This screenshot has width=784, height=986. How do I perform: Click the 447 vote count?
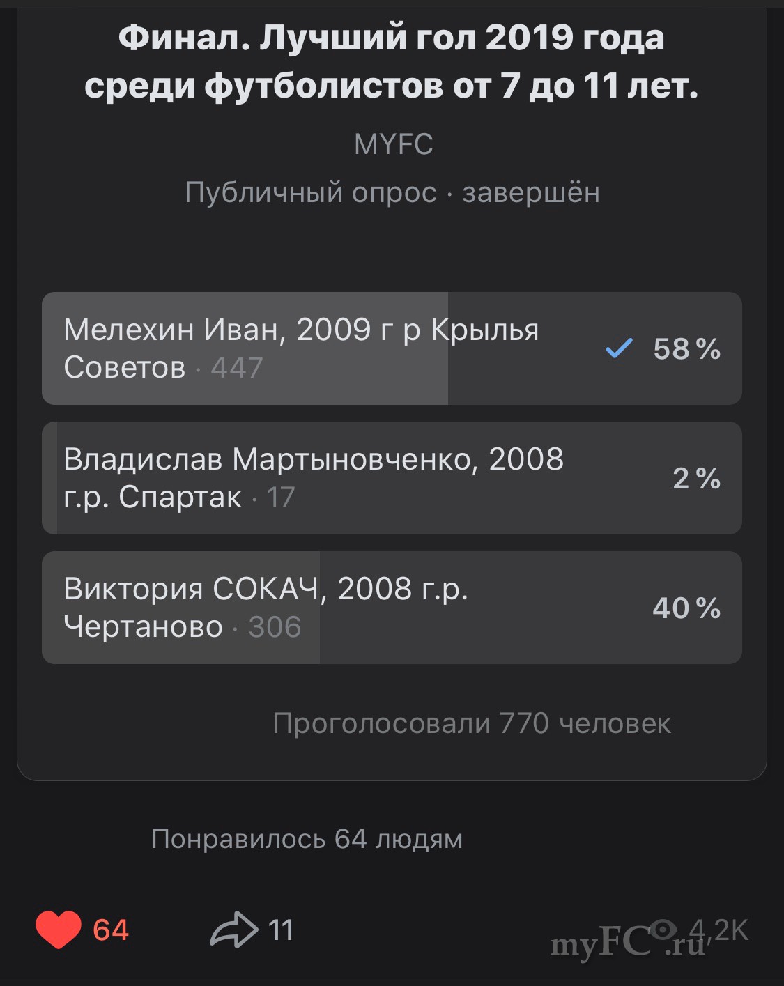click(x=237, y=367)
